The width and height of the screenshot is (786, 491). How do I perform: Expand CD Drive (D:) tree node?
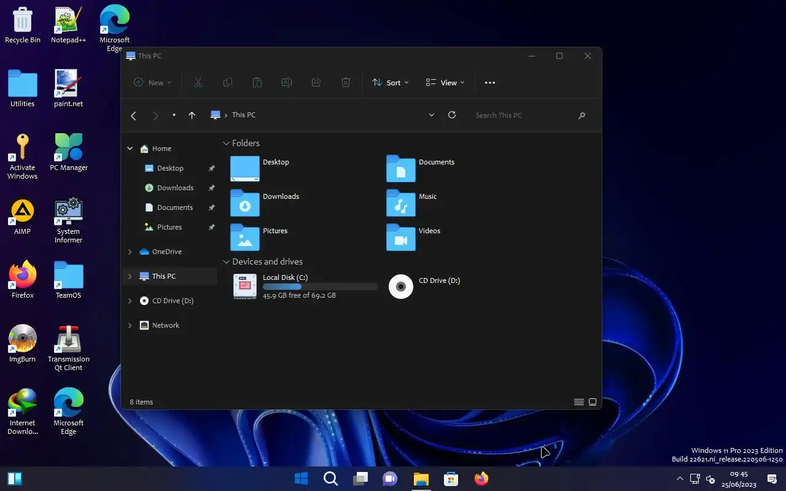pyautogui.click(x=130, y=301)
